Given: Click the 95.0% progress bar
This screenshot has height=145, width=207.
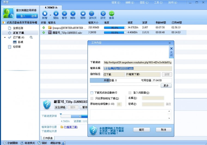Looking at the screenshot, I should [115, 28].
